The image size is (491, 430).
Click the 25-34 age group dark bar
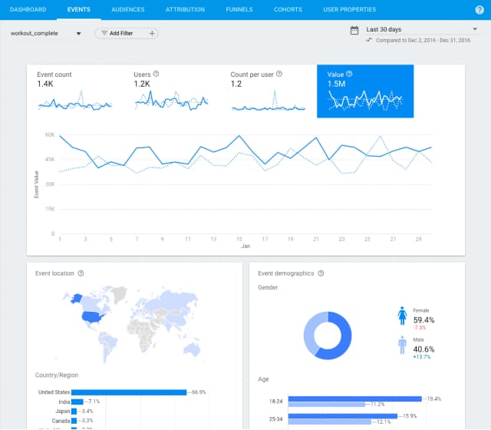tap(343, 416)
